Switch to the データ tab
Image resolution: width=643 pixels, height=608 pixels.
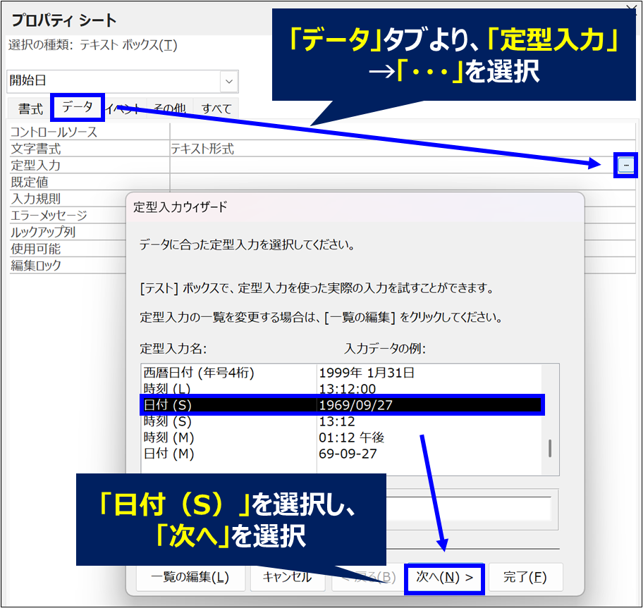(77, 107)
